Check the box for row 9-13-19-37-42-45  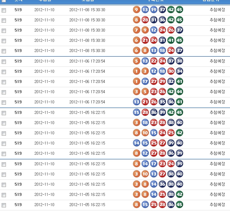(x=4, y=10)
